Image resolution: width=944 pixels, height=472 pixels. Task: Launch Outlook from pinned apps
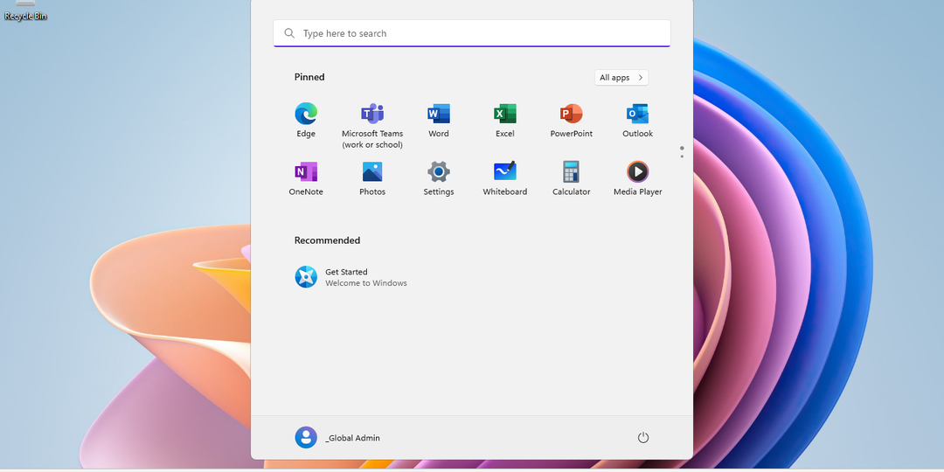(637, 121)
